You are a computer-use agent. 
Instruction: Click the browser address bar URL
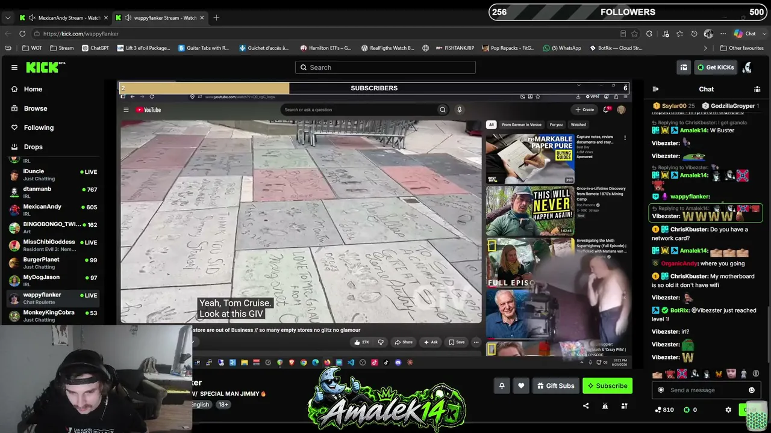pyautogui.click(x=81, y=34)
